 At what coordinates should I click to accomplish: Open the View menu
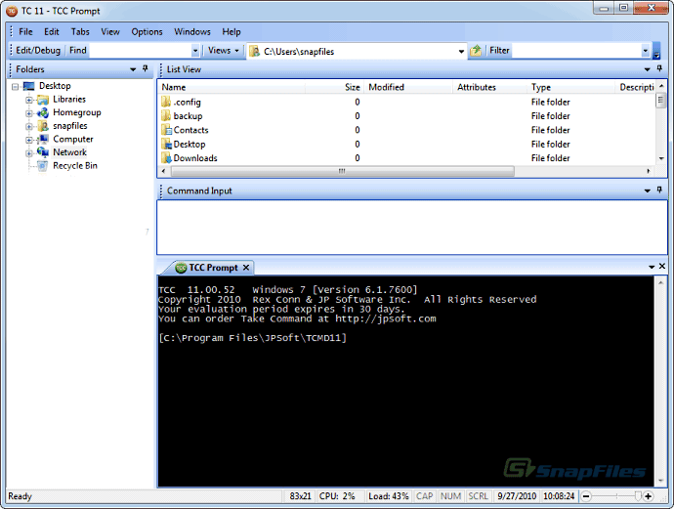[110, 32]
